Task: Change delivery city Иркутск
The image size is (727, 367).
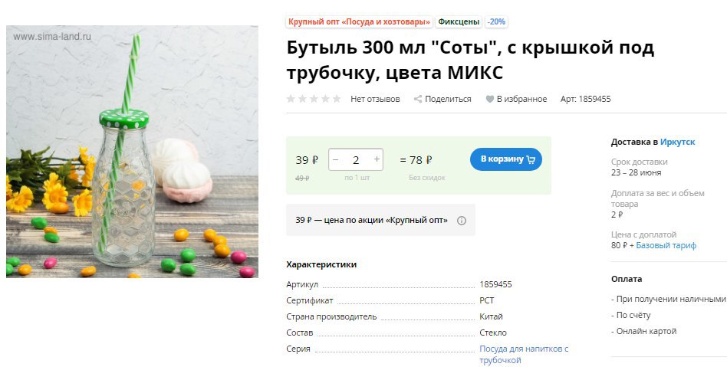Action: (x=677, y=142)
